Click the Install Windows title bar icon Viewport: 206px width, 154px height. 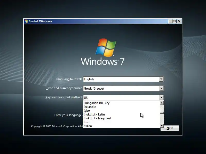pos(26,21)
